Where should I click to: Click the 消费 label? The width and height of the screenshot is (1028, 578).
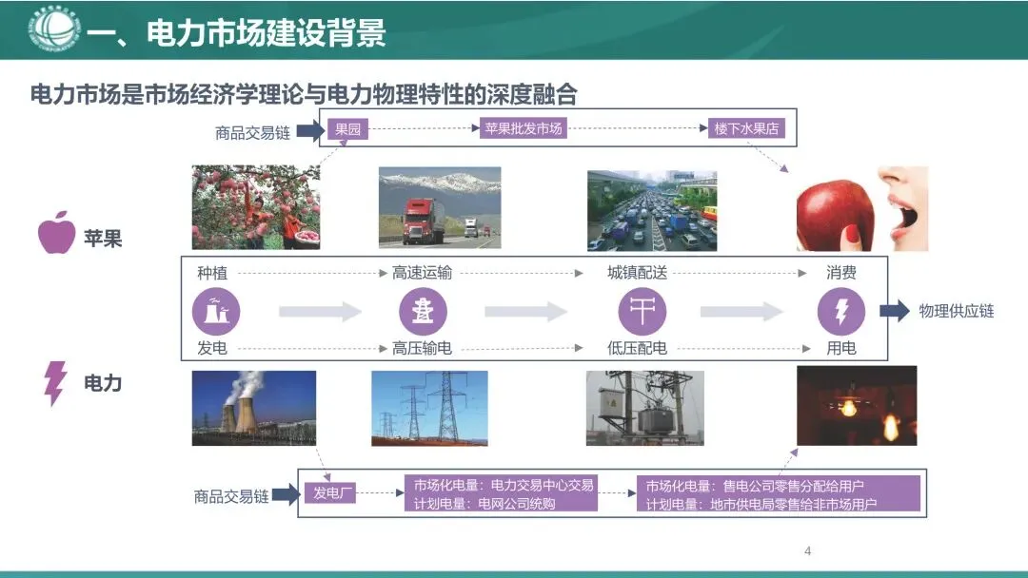point(841,273)
